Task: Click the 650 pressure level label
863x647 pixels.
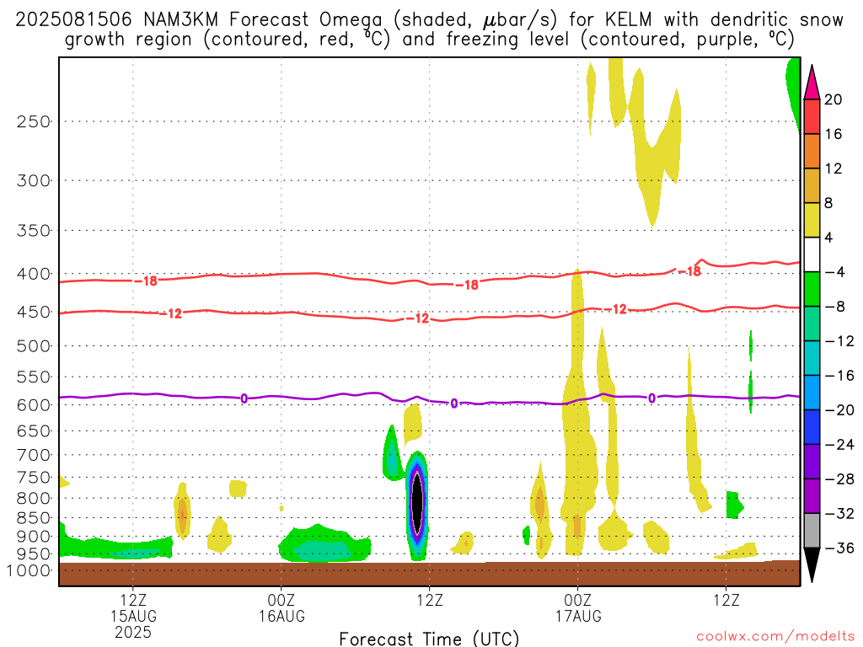Action: 33,430
